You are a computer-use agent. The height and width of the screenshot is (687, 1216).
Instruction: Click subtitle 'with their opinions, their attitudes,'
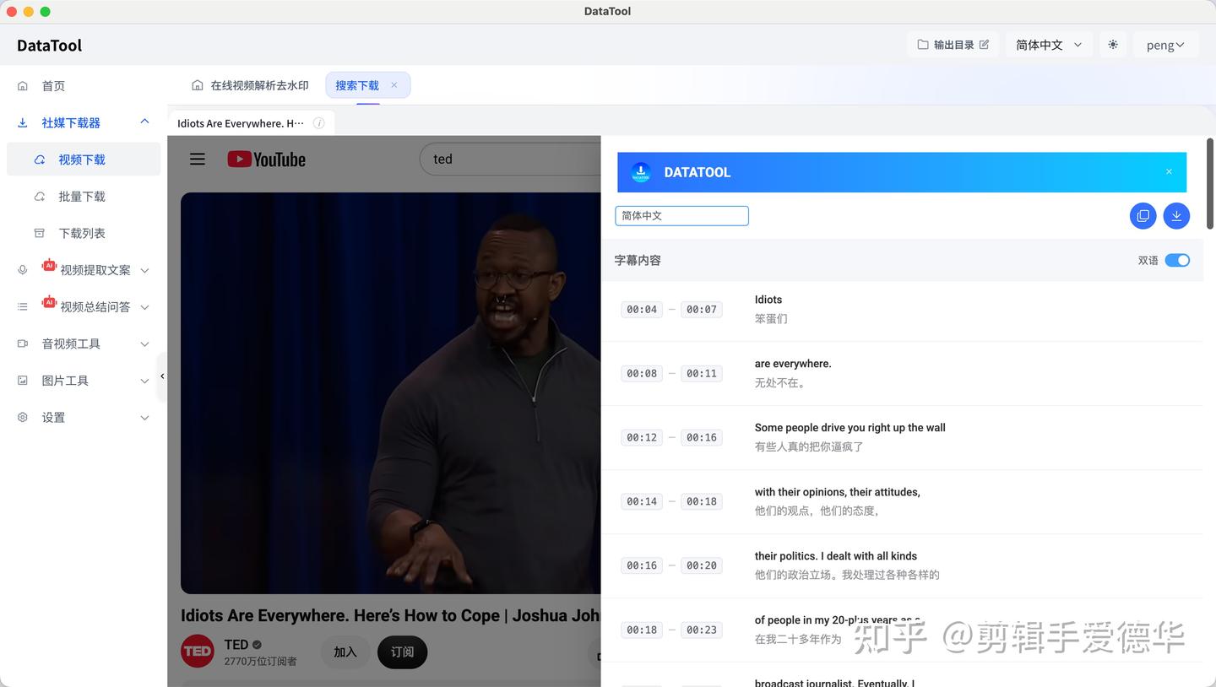pyautogui.click(x=837, y=492)
